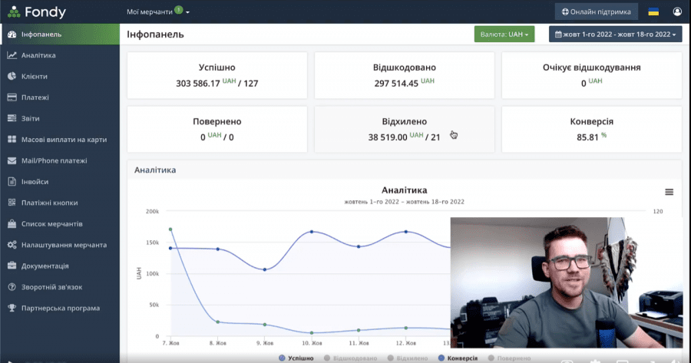
Task: Open the date range picker dropdown
Action: click(615, 35)
